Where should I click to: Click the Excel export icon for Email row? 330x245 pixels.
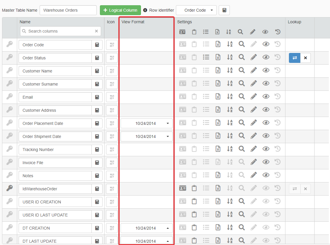218,96
